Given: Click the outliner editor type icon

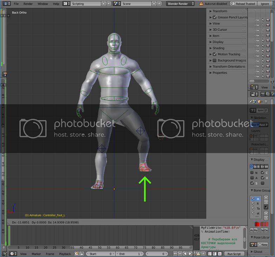Looking at the screenshot, I should (x=254, y=87).
